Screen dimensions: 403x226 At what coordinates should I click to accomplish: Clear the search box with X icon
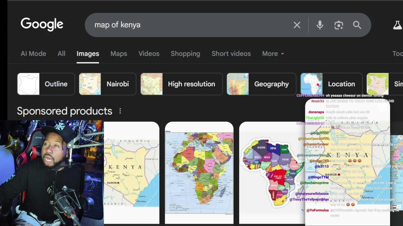pos(297,25)
